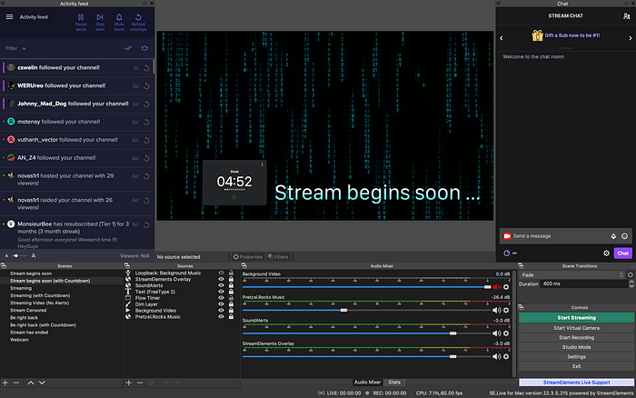Mark all activity feed events as read

(128, 48)
